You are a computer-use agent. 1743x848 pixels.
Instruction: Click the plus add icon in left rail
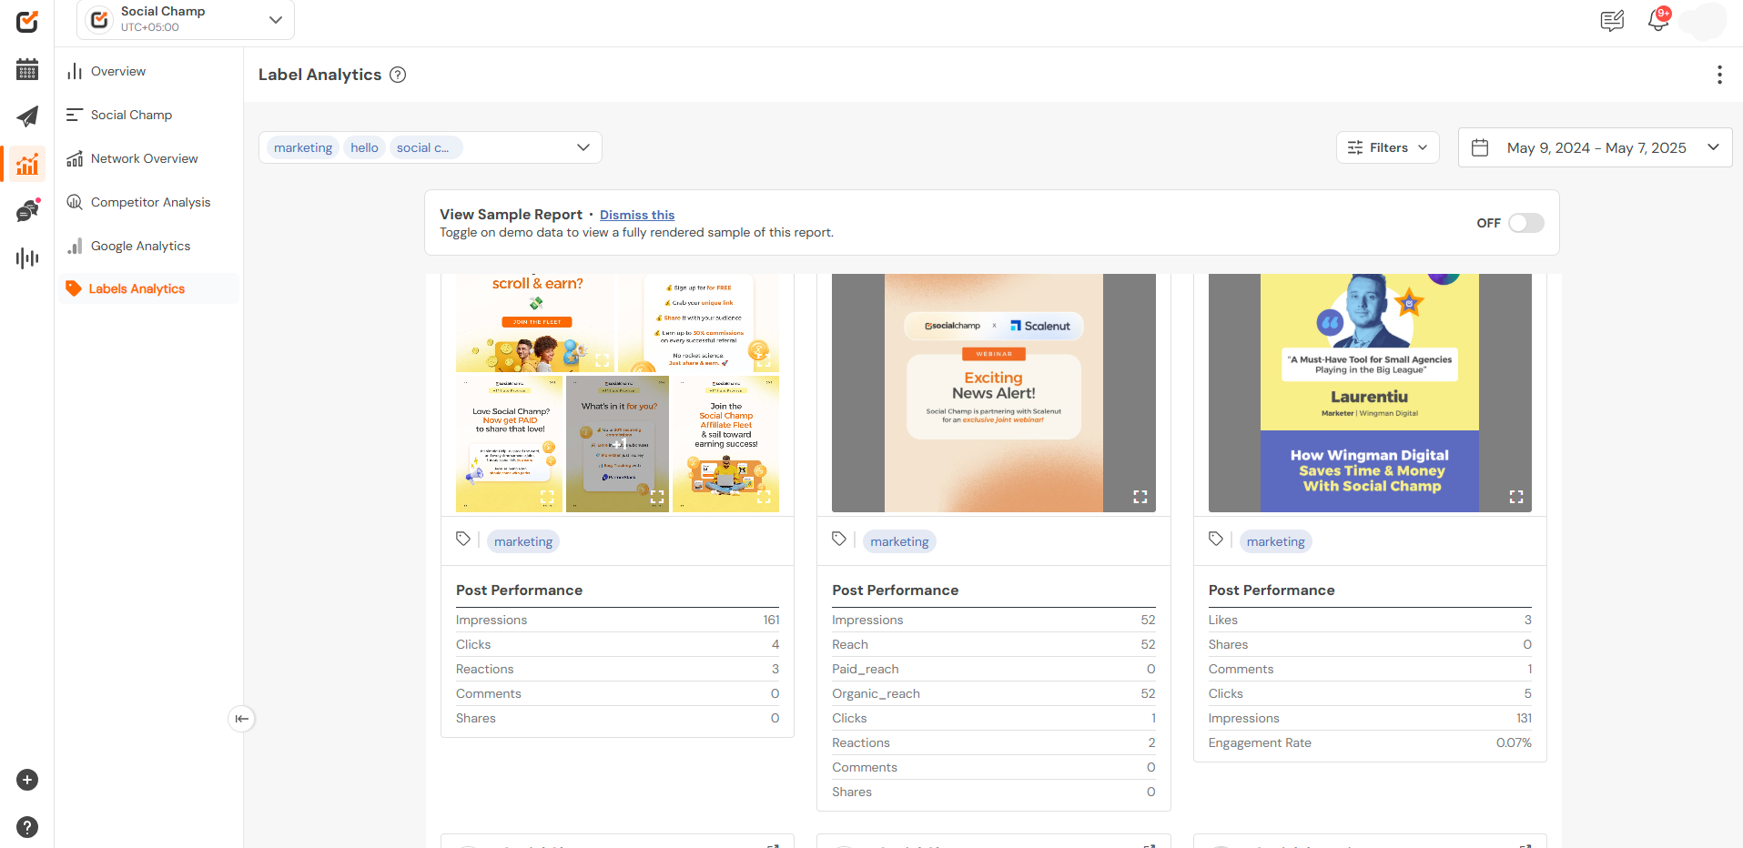pyautogui.click(x=27, y=780)
